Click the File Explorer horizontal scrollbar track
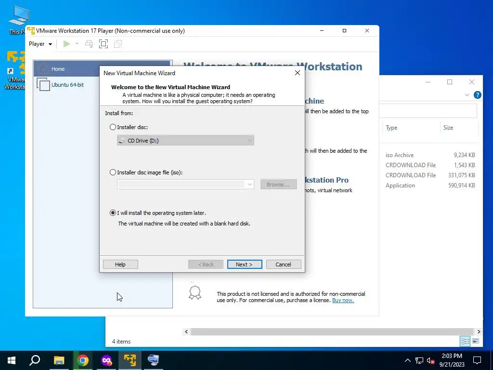The height and width of the screenshot is (370, 493). coord(332,331)
